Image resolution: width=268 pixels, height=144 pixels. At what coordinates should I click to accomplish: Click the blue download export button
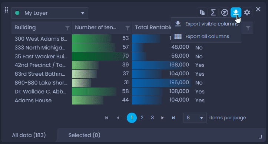tap(236, 13)
